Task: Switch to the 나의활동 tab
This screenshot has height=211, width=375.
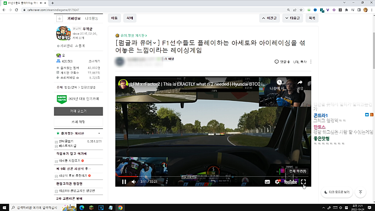Action: [92, 18]
